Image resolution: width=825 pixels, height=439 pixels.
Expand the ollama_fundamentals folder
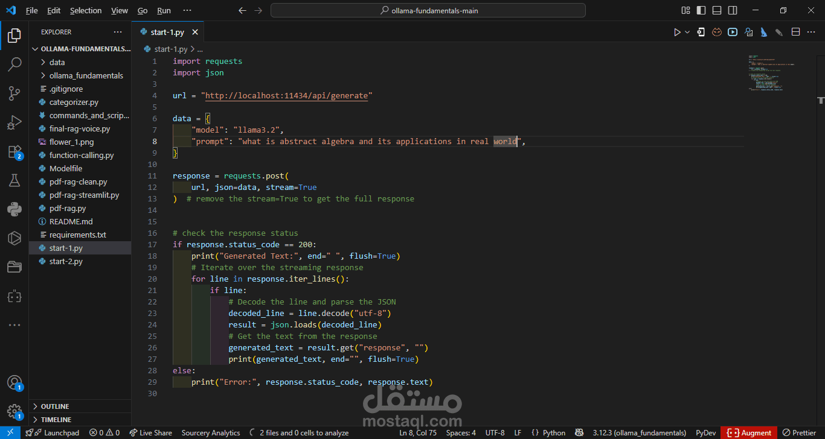(x=81, y=75)
